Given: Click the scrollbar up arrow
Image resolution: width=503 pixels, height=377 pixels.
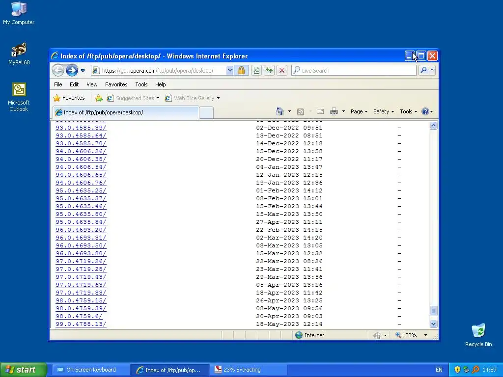Looking at the screenshot, I should tap(433, 126).
